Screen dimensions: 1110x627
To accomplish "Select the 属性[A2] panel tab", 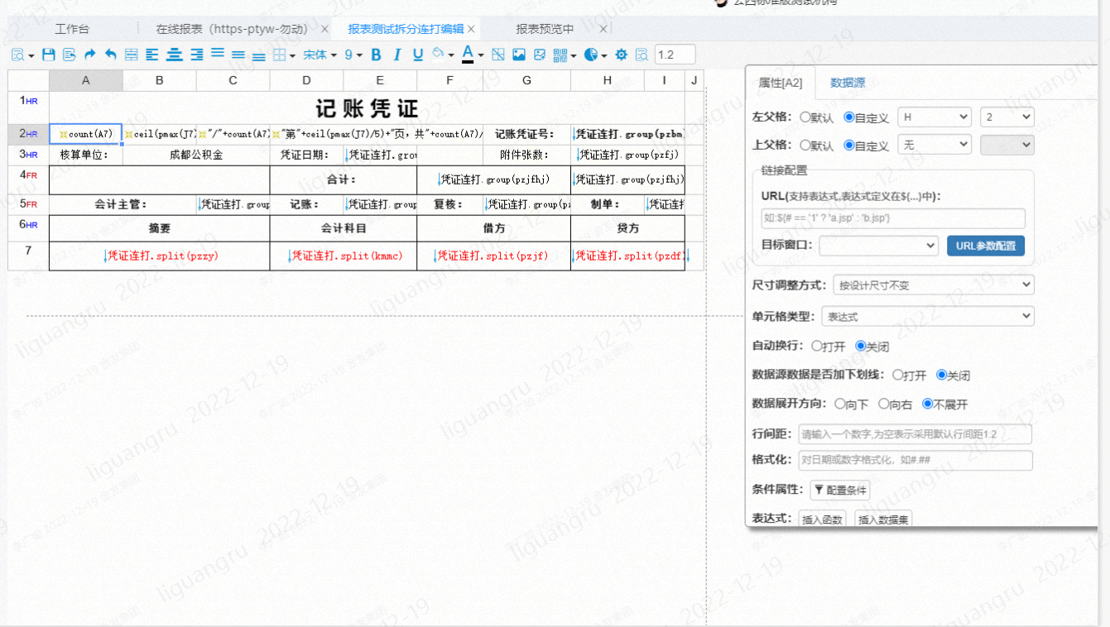I will 780,83.
